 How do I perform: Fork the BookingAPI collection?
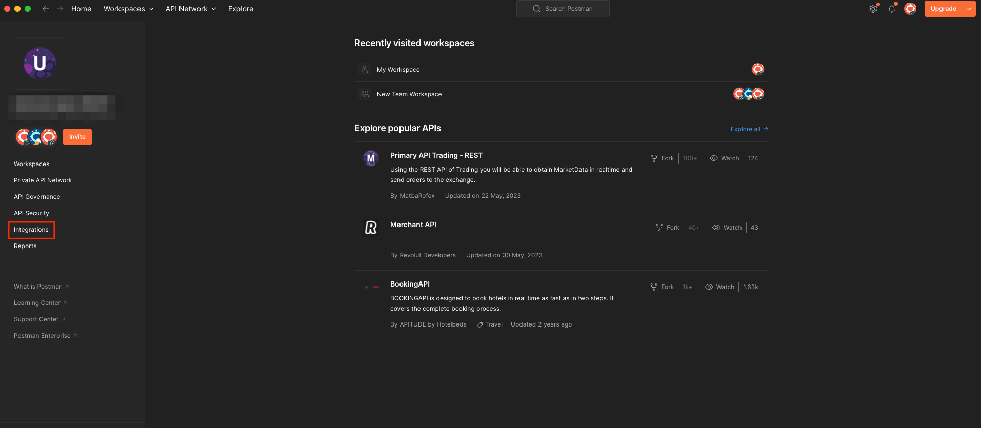pos(662,287)
